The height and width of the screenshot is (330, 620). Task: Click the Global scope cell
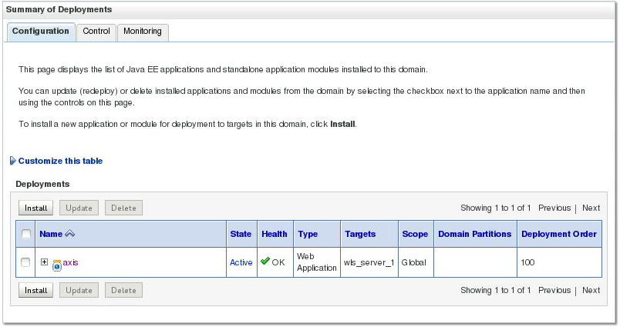[x=414, y=262]
